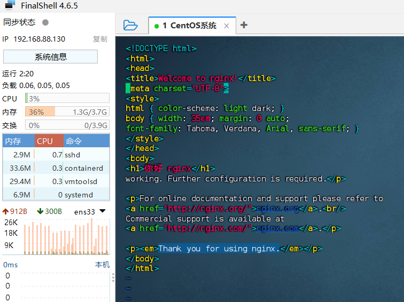Click the nginx.com link text in terminal
This screenshot has width=404, height=302.
point(277,228)
